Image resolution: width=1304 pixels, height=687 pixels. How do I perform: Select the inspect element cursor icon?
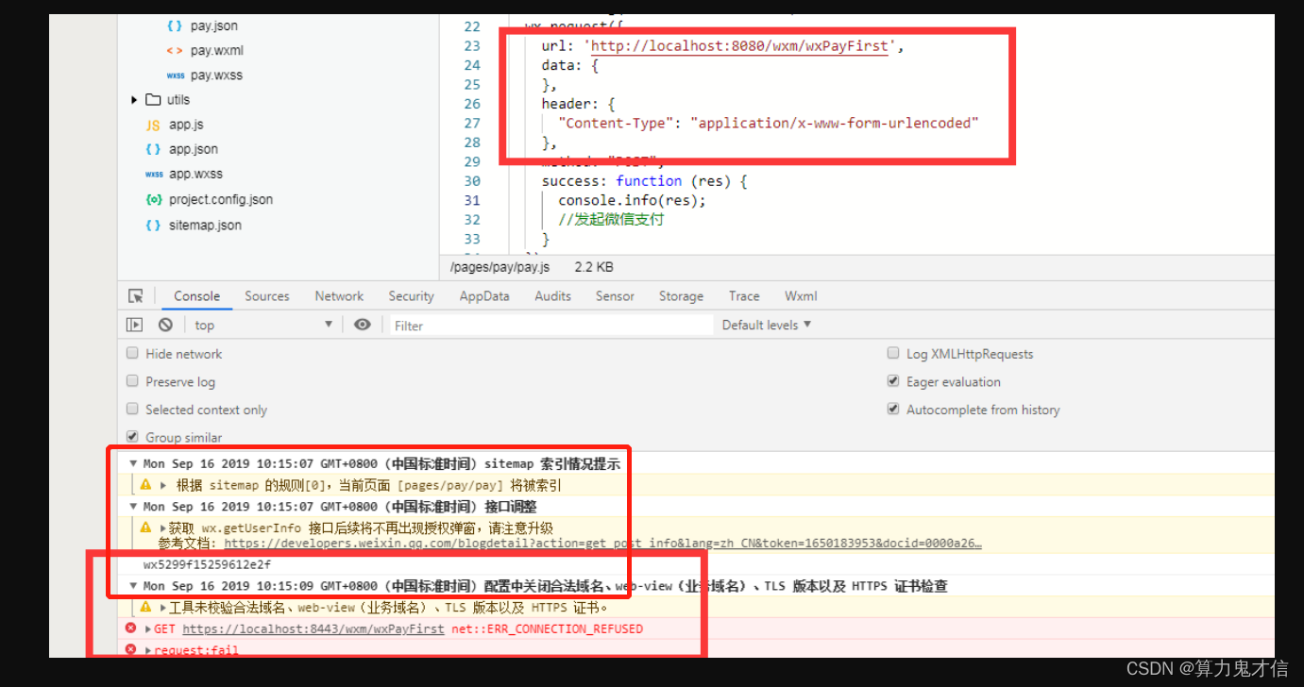[x=135, y=295]
